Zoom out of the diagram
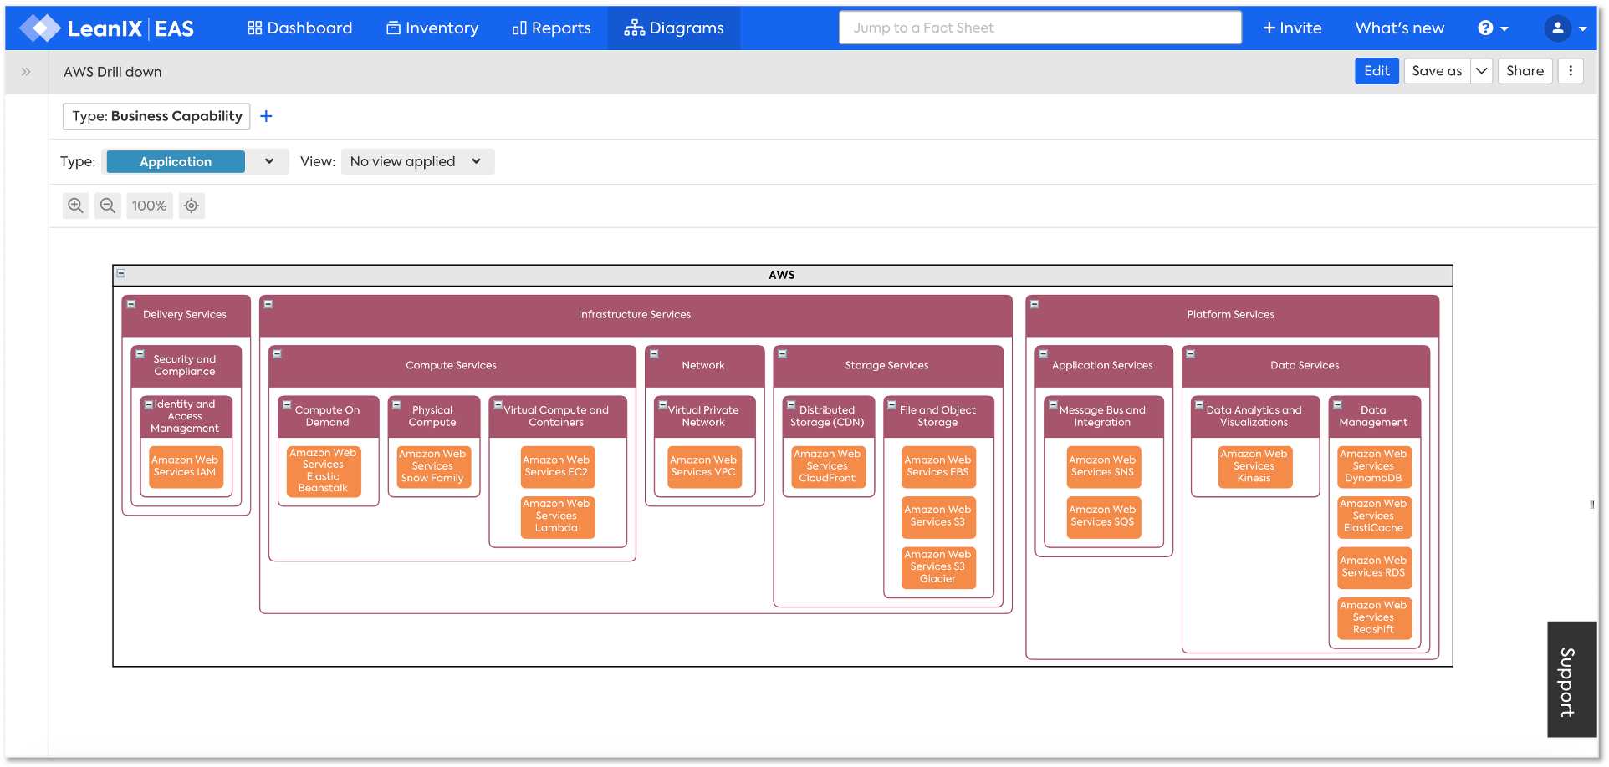Image resolution: width=1609 pixels, height=767 pixels. tap(108, 206)
